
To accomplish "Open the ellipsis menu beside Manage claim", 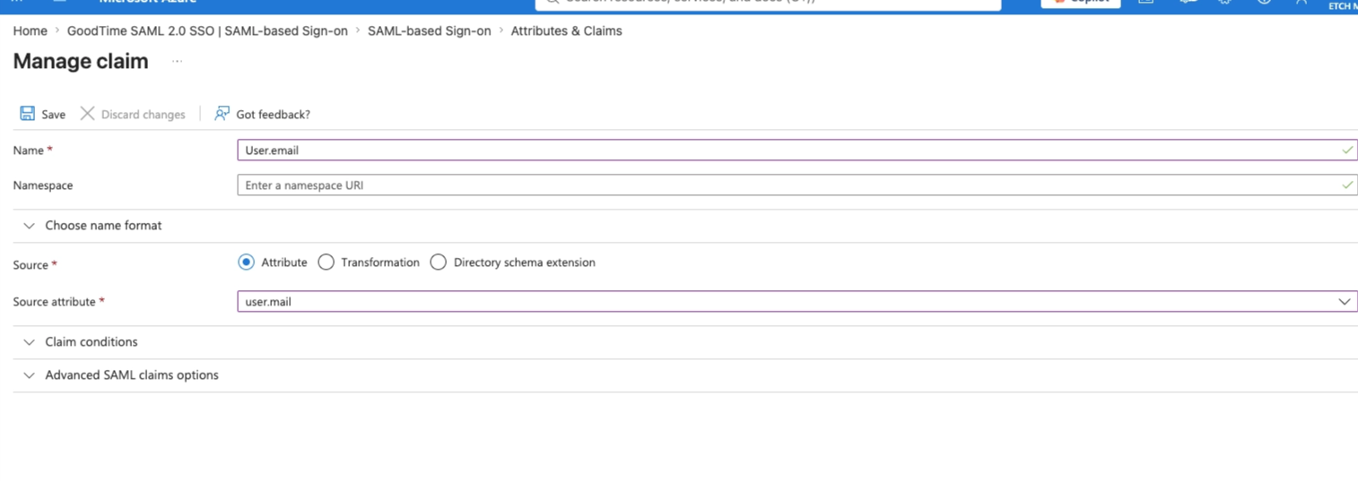I will [177, 62].
